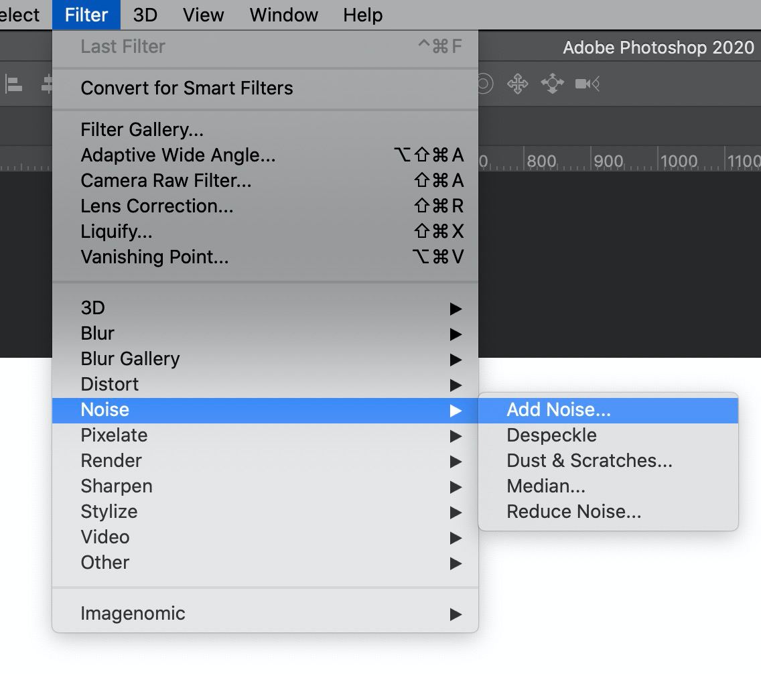
Task: Choose the Median noise filter
Action: [x=608, y=486]
